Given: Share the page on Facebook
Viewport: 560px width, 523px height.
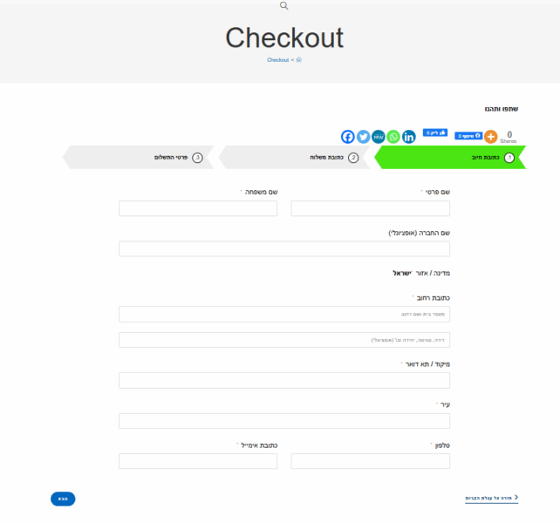Looking at the screenshot, I should 347,137.
